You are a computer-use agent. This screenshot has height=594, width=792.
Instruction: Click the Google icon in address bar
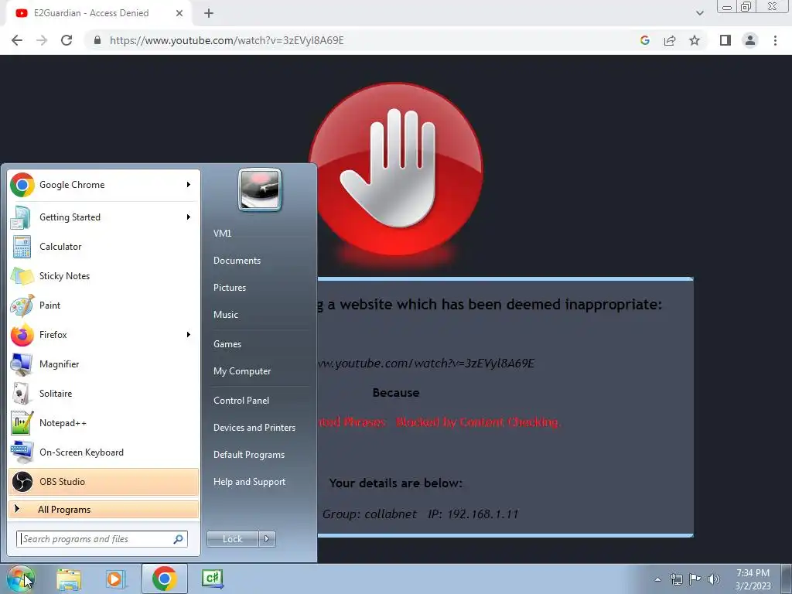coord(644,40)
